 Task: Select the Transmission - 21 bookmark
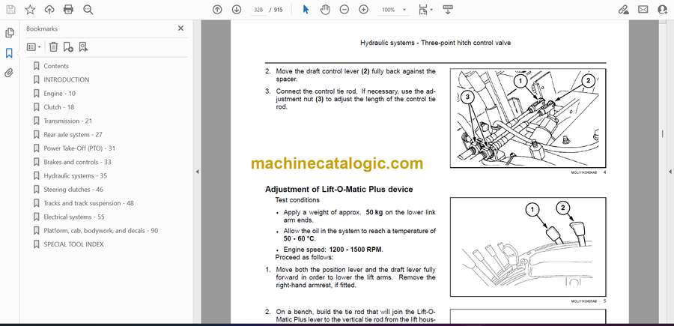coord(67,121)
